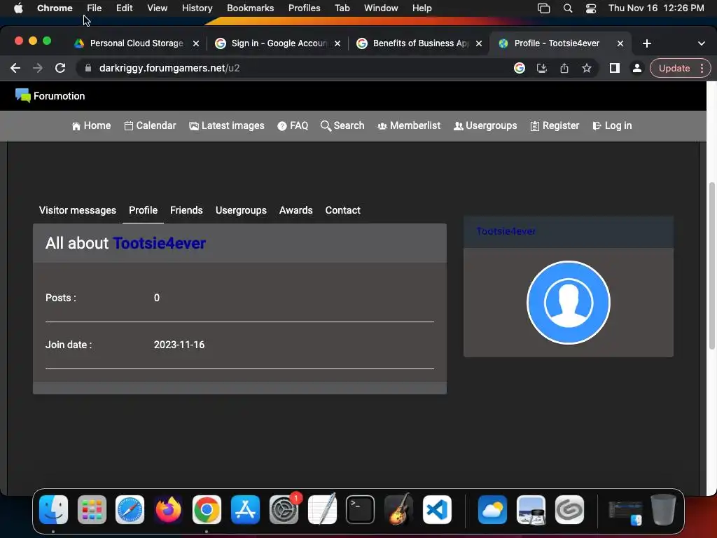Image resolution: width=717 pixels, height=538 pixels.
Task: Open the forum Calendar
Action: 150,126
